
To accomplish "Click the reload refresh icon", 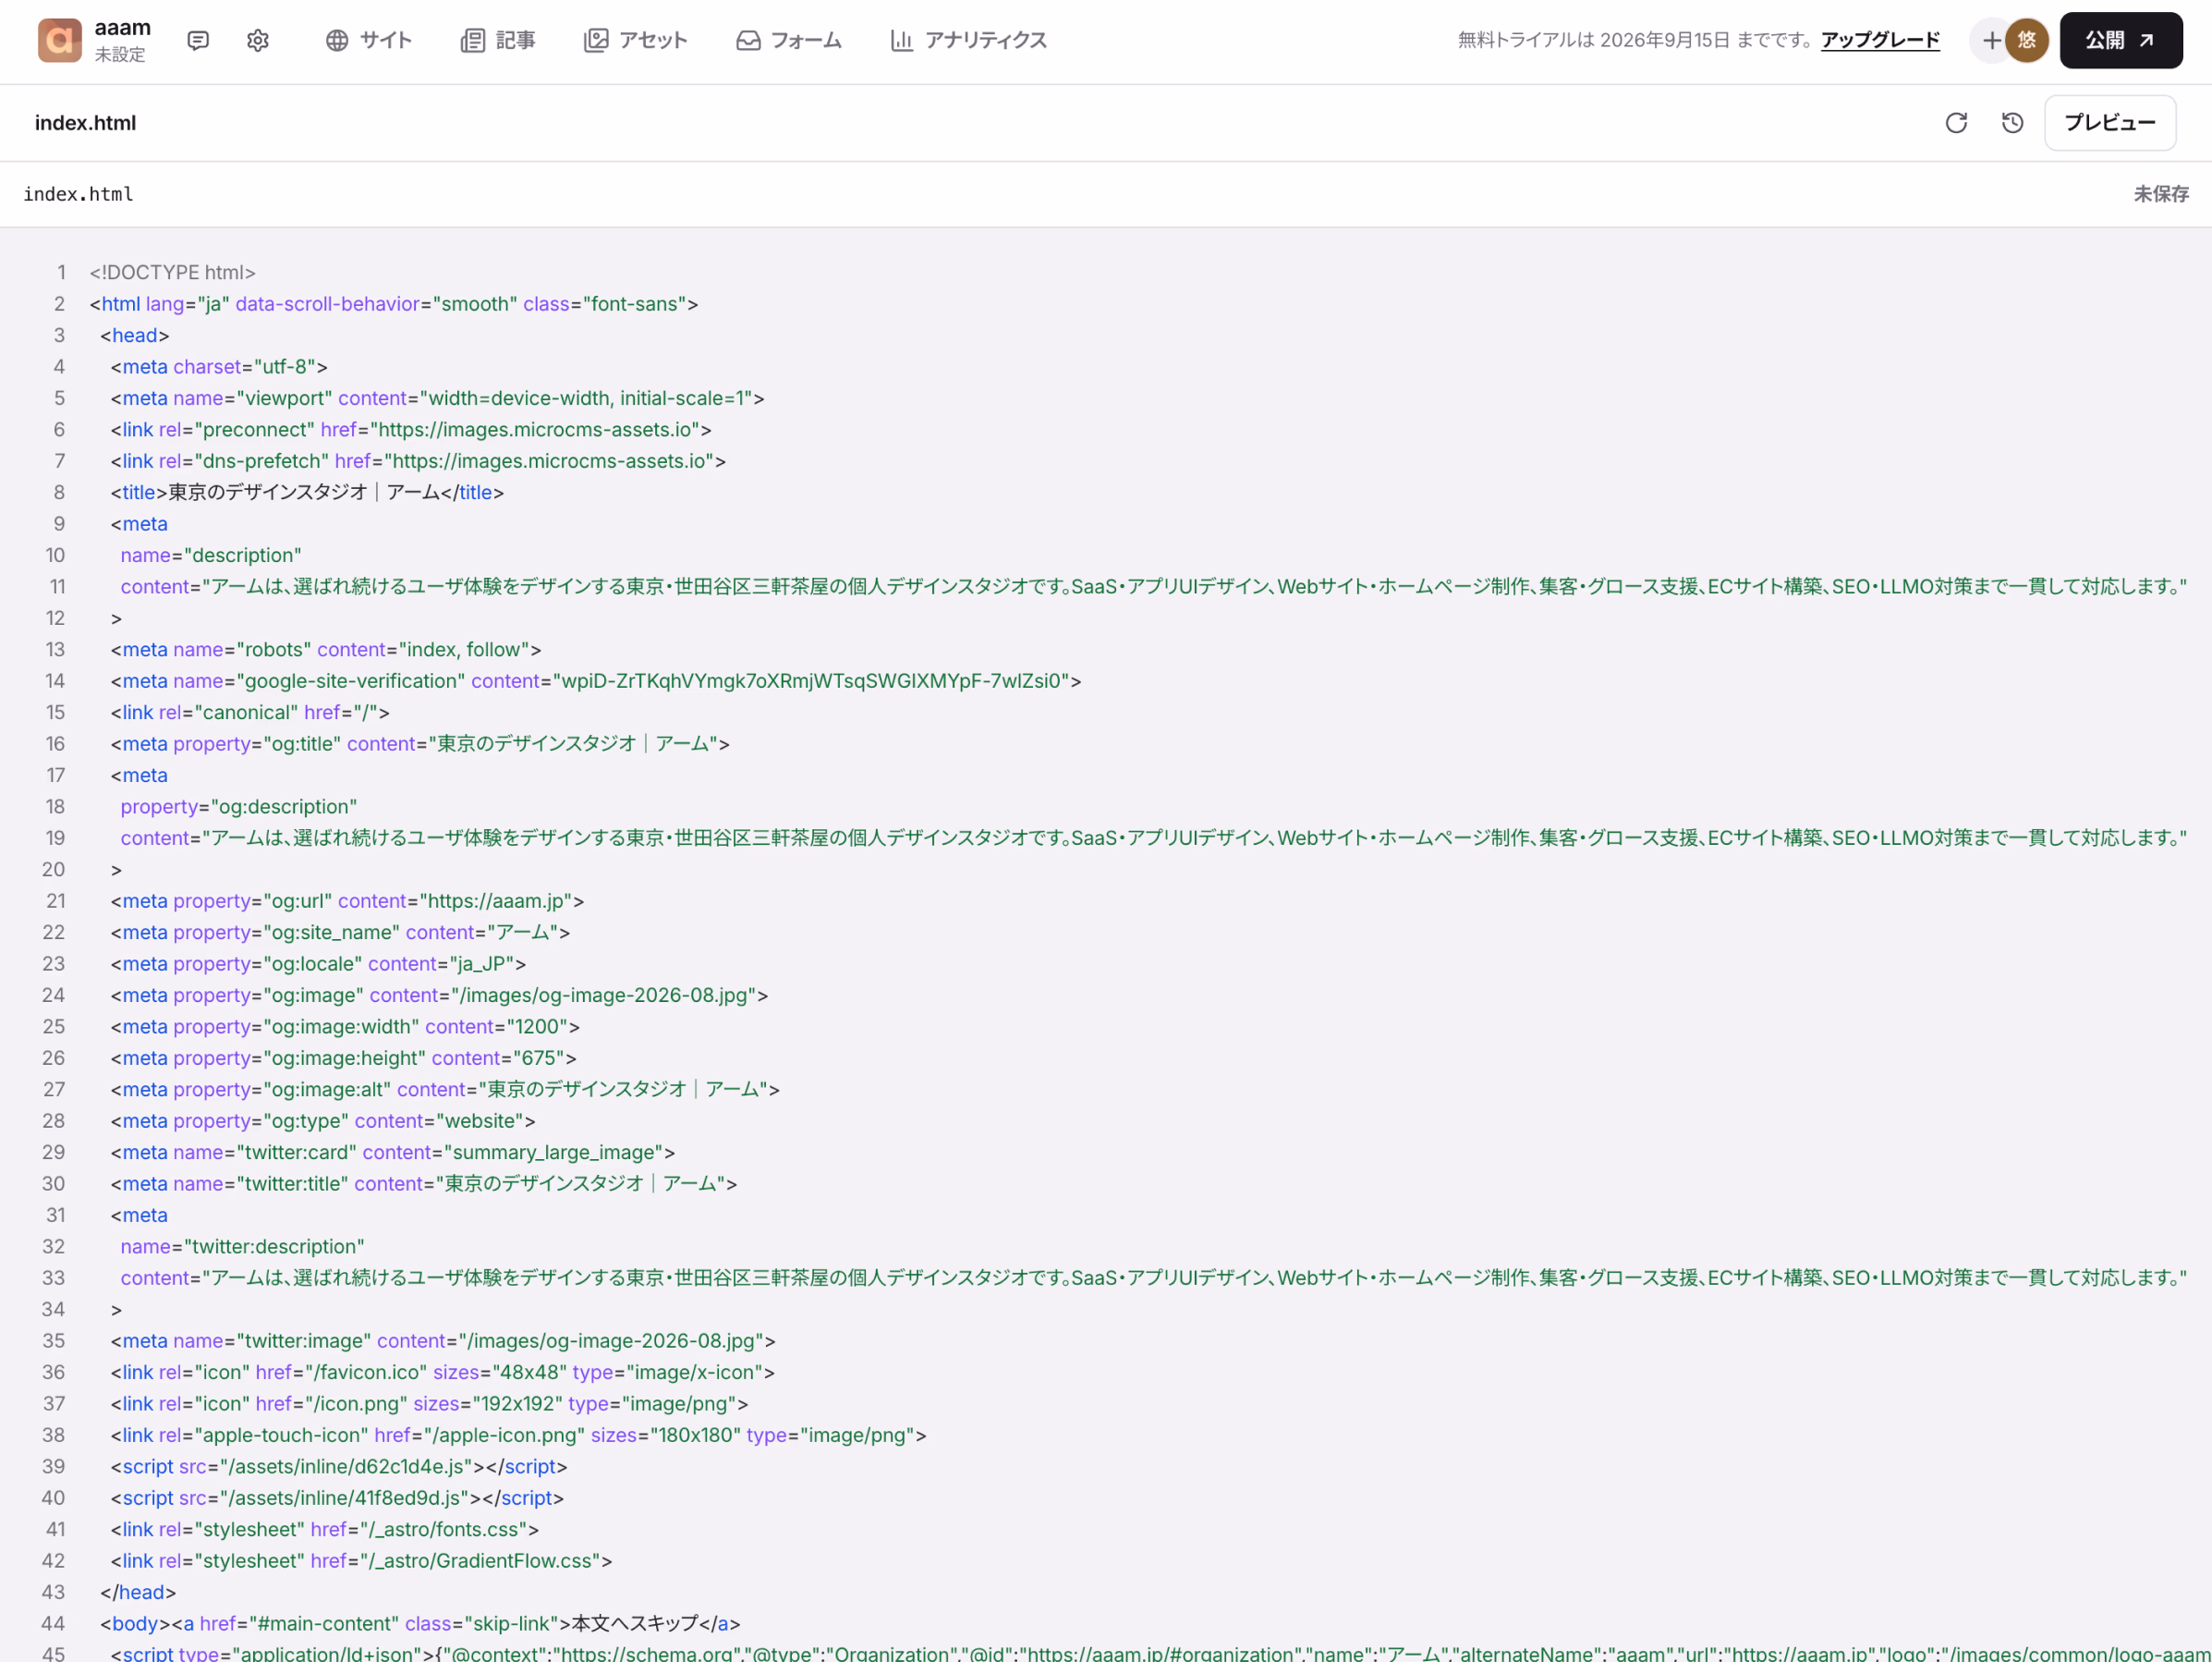I will click(1956, 123).
